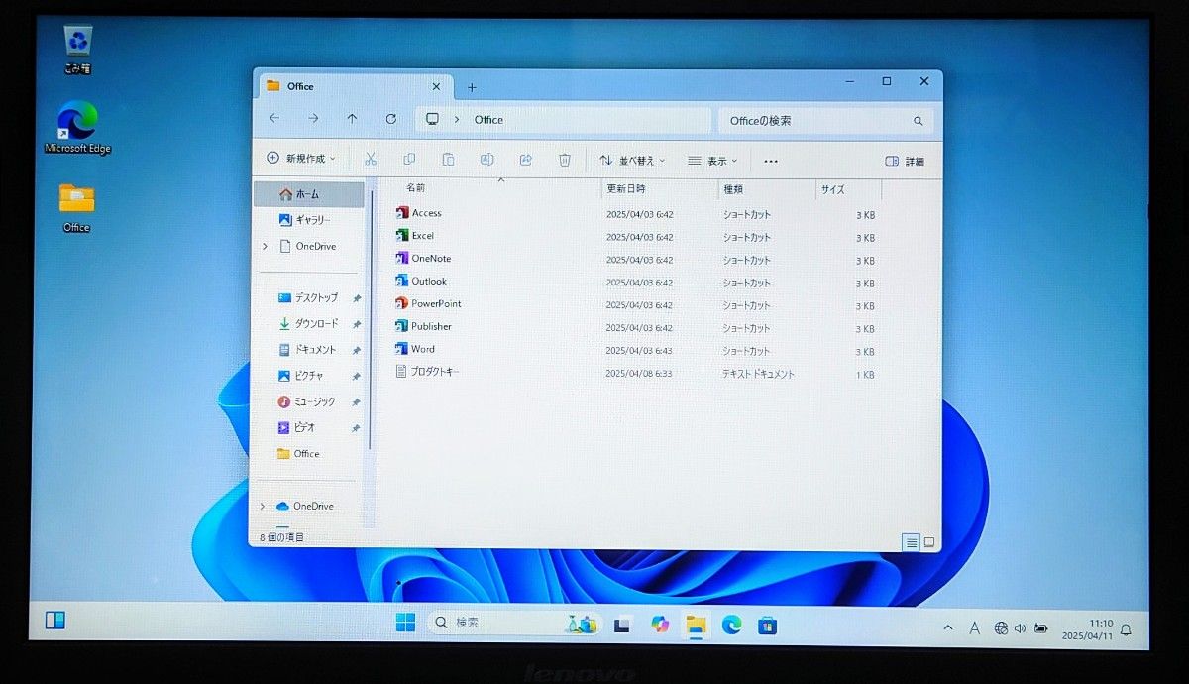Select the Office tab in Explorer

click(x=354, y=86)
